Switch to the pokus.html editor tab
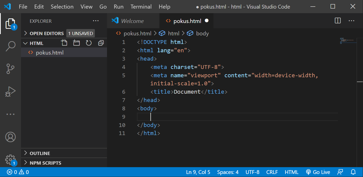 [x=187, y=21]
